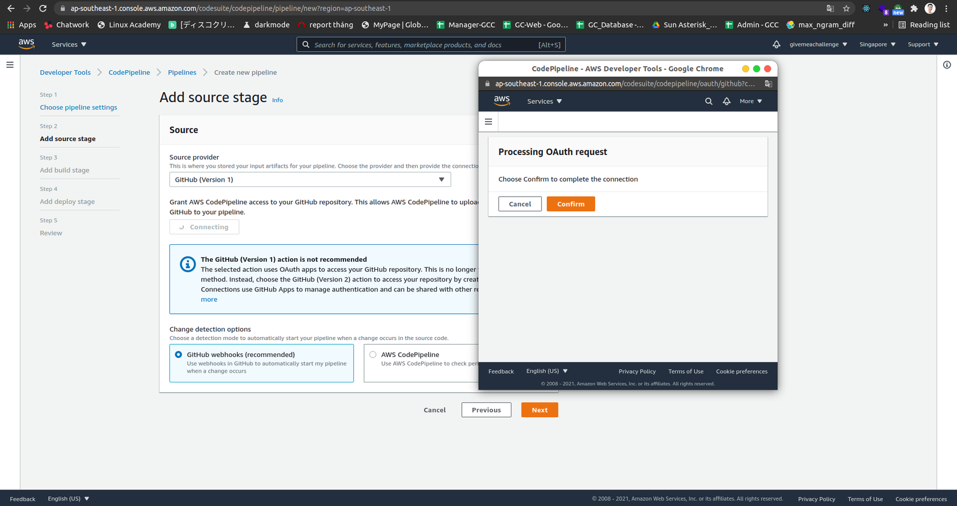Click the bell icon in the OAuth popup

[726, 102]
